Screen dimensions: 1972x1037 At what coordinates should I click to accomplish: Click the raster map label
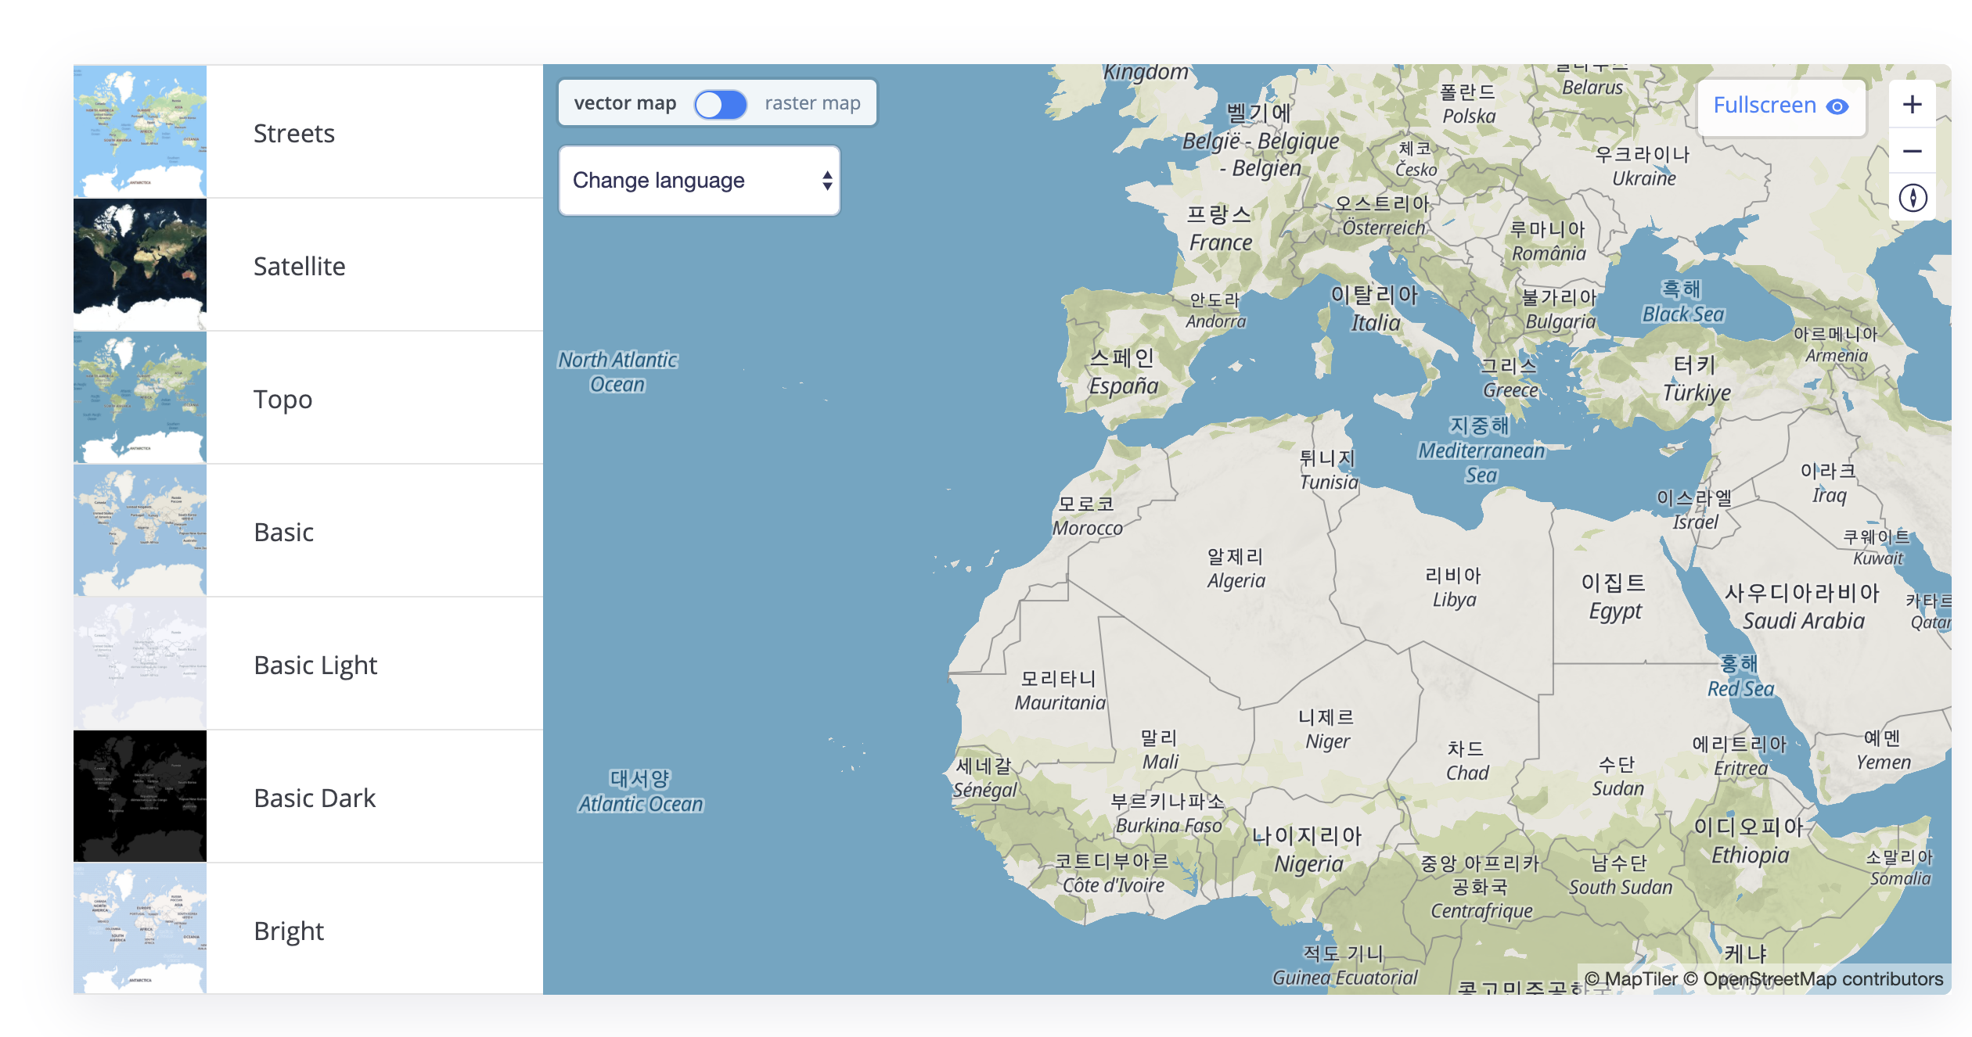[x=812, y=103]
